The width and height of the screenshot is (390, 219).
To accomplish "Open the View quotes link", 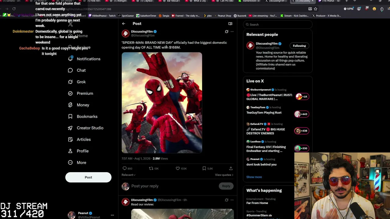I will coord(224,175).
